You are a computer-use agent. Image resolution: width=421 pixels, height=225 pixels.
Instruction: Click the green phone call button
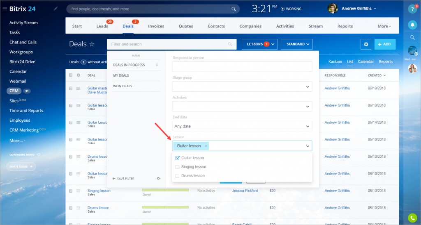pos(412,218)
